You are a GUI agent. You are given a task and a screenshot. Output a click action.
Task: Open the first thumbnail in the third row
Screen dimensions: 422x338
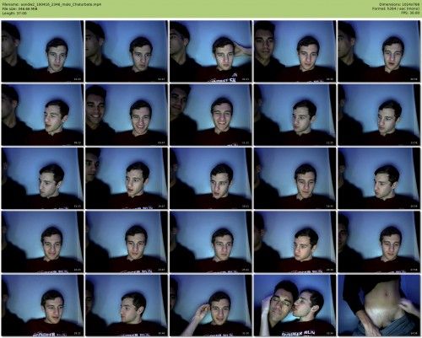(x=42, y=178)
